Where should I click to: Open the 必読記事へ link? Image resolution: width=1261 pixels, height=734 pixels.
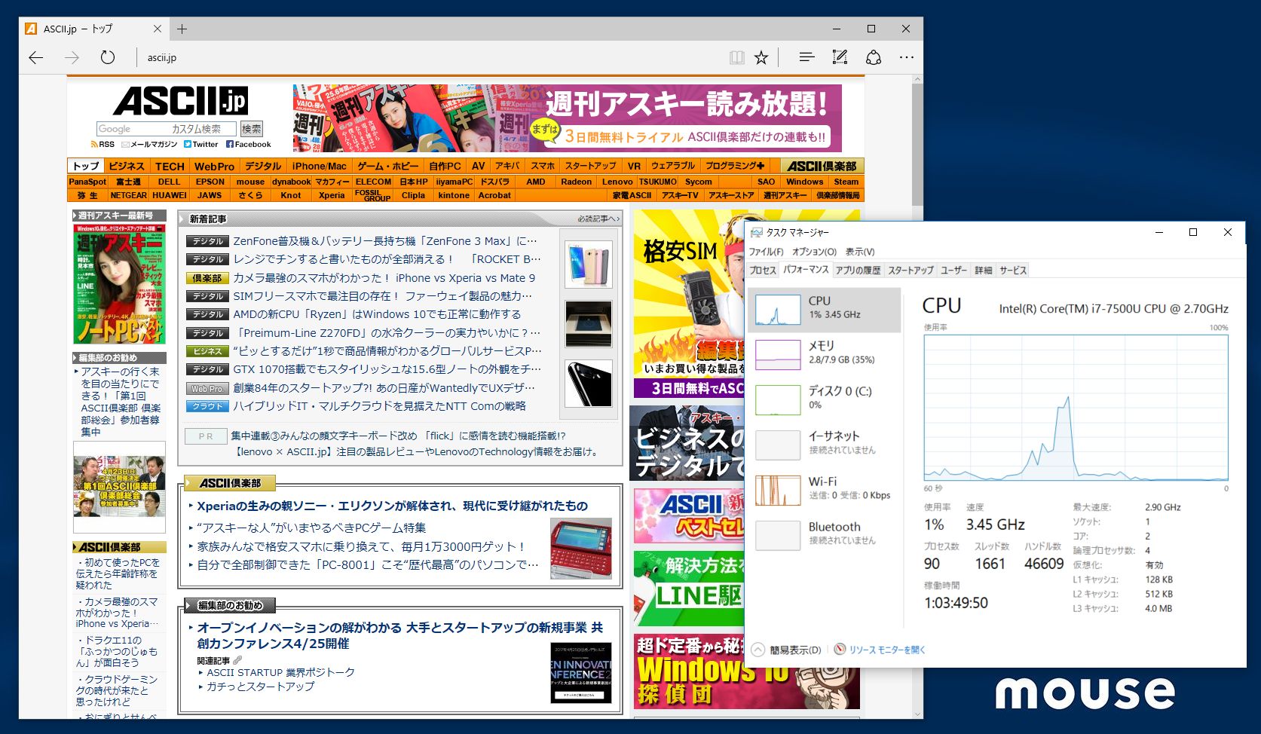[x=598, y=219]
